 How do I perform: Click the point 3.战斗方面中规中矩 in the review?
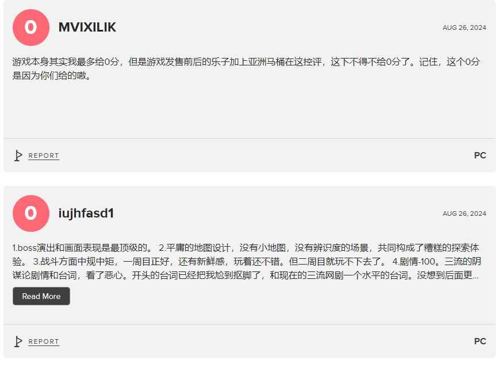74,262
